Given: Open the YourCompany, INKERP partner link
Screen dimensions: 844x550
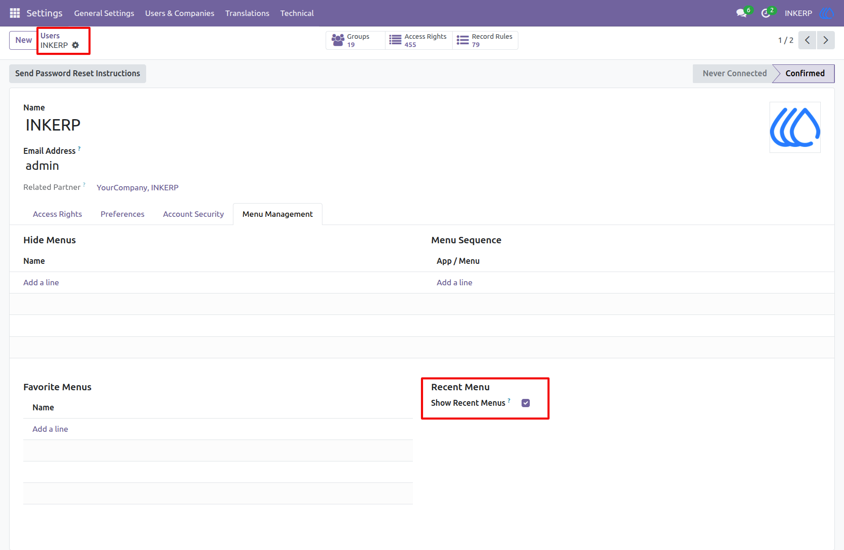Looking at the screenshot, I should click(x=137, y=188).
